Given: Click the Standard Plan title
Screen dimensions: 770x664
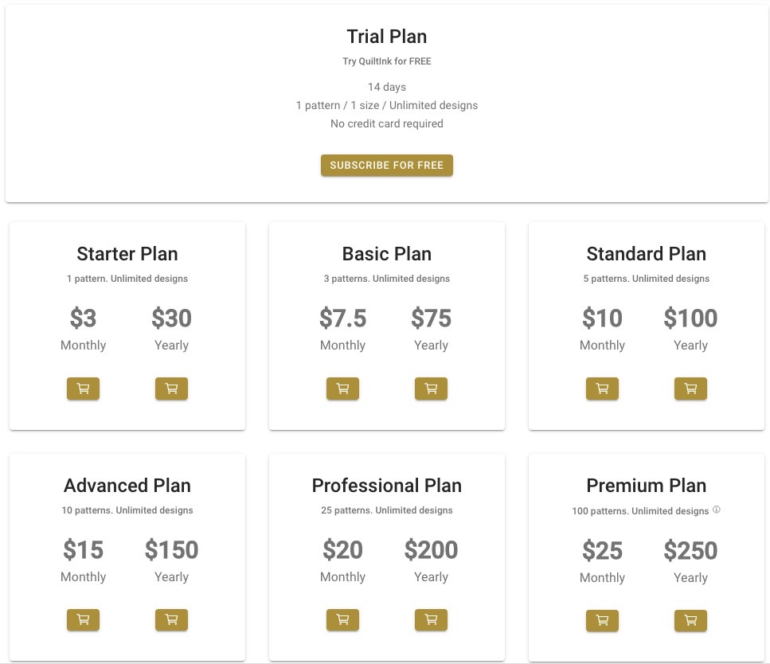Looking at the screenshot, I should [647, 254].
